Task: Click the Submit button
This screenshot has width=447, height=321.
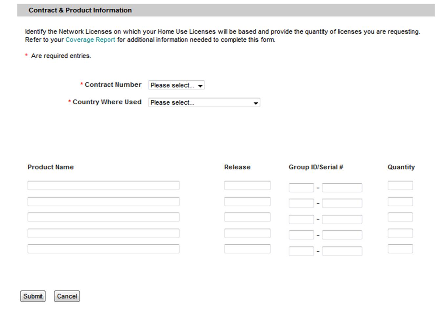Action: tap(32, 296)
